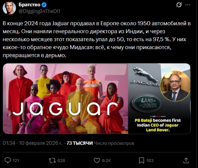Click the 628 reposts count
The image size is (198, 168).
pos(61,161)
